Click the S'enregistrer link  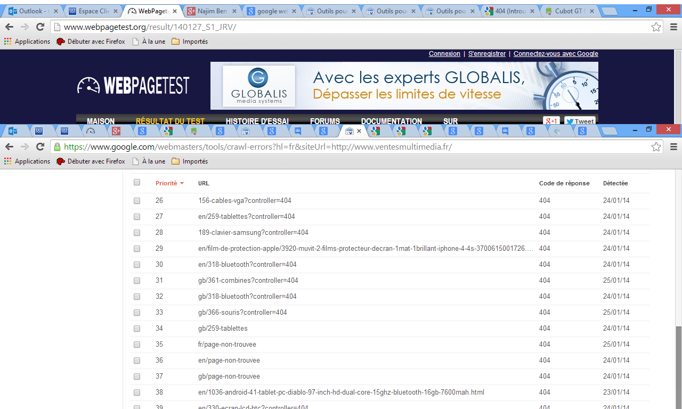487,54
